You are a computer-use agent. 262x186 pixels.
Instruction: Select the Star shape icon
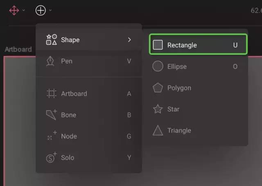click(x=158, y=109)
